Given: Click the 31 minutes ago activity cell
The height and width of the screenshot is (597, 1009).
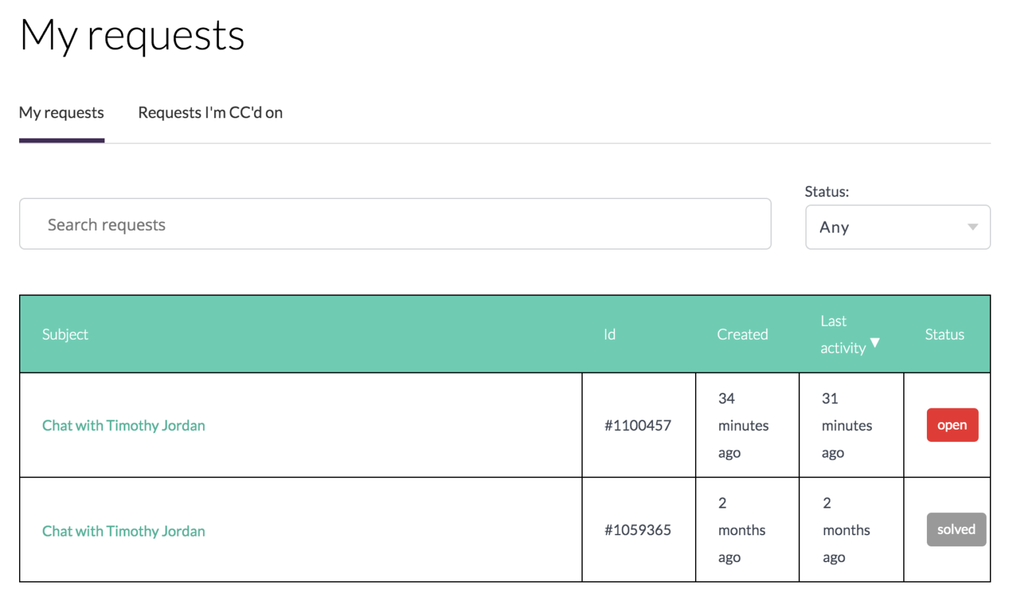Looking at the screenshot, I should (x=847, y=426).
